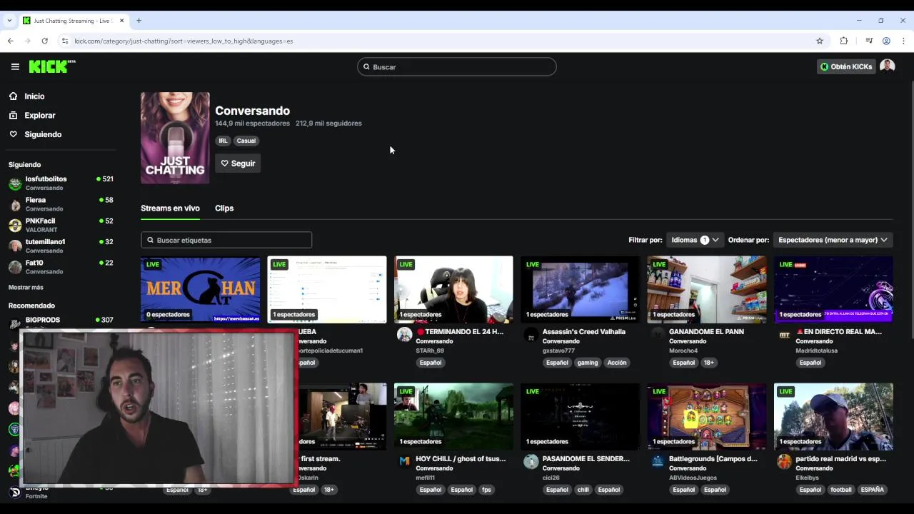Go to Siguiendo in sidebar
The width and height of the screenshot is (914, 514).
[43, 134]
